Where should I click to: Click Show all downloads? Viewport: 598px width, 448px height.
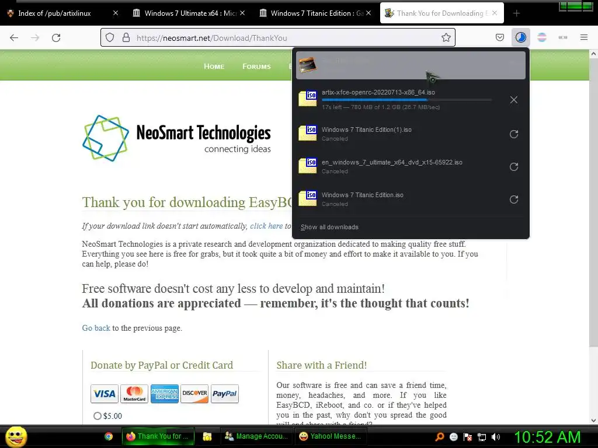329,227
